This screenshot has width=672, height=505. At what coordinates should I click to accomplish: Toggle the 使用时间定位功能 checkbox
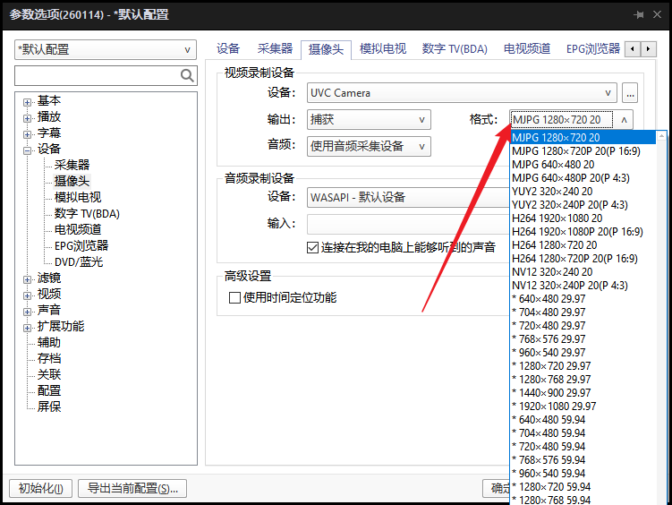235,298
